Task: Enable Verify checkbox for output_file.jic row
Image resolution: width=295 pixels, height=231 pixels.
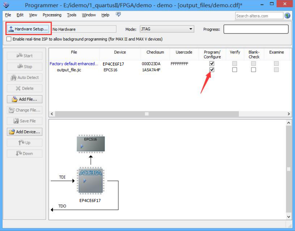Action: 235,70
